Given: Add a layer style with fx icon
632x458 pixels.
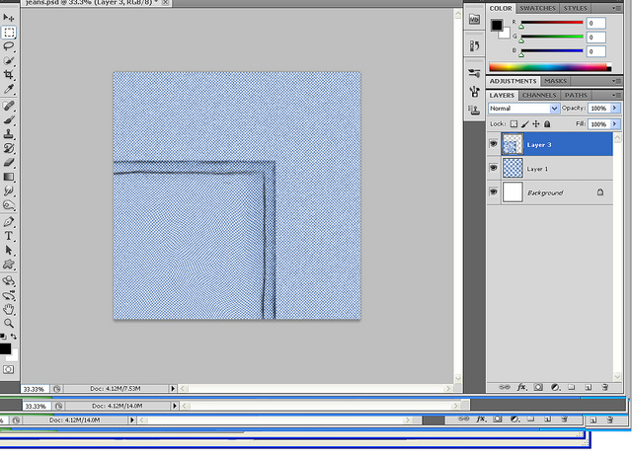Looking at the screenshot, I should click(521, 387).
